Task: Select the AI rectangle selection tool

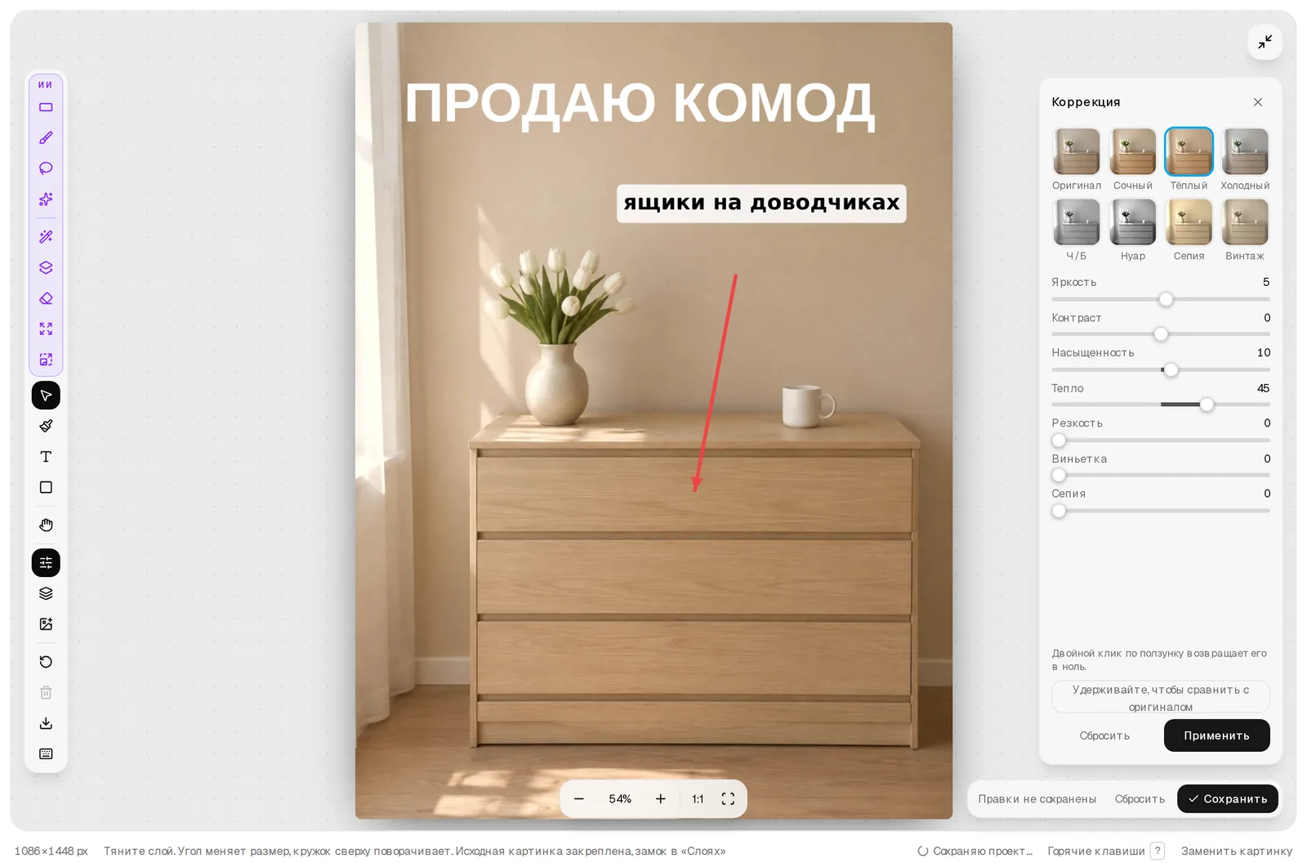Action: (46, 107)
